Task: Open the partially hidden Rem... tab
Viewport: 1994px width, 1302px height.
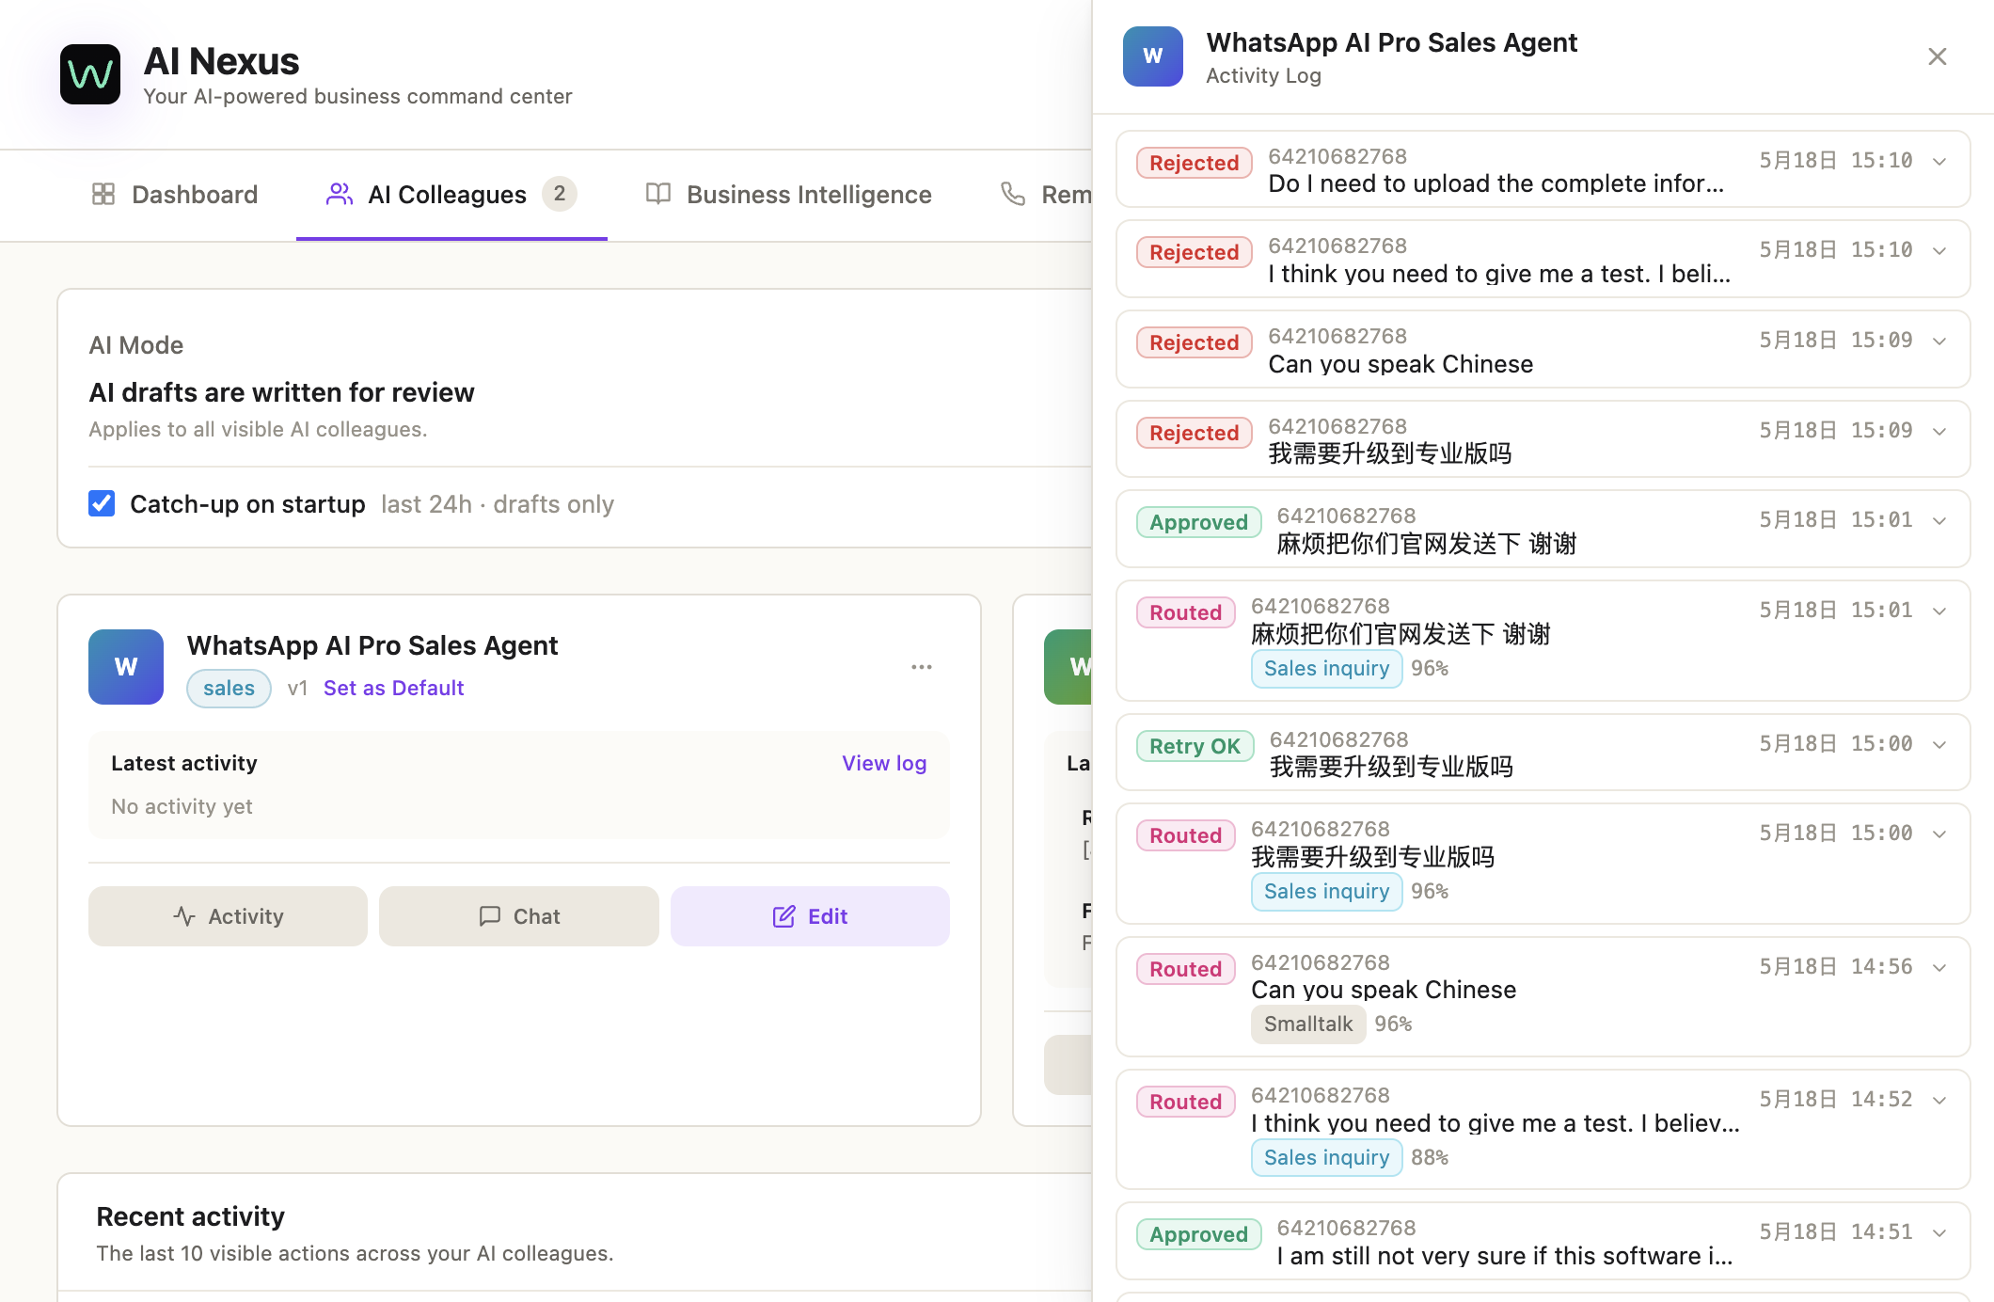Action: [x=1046, y=194]
